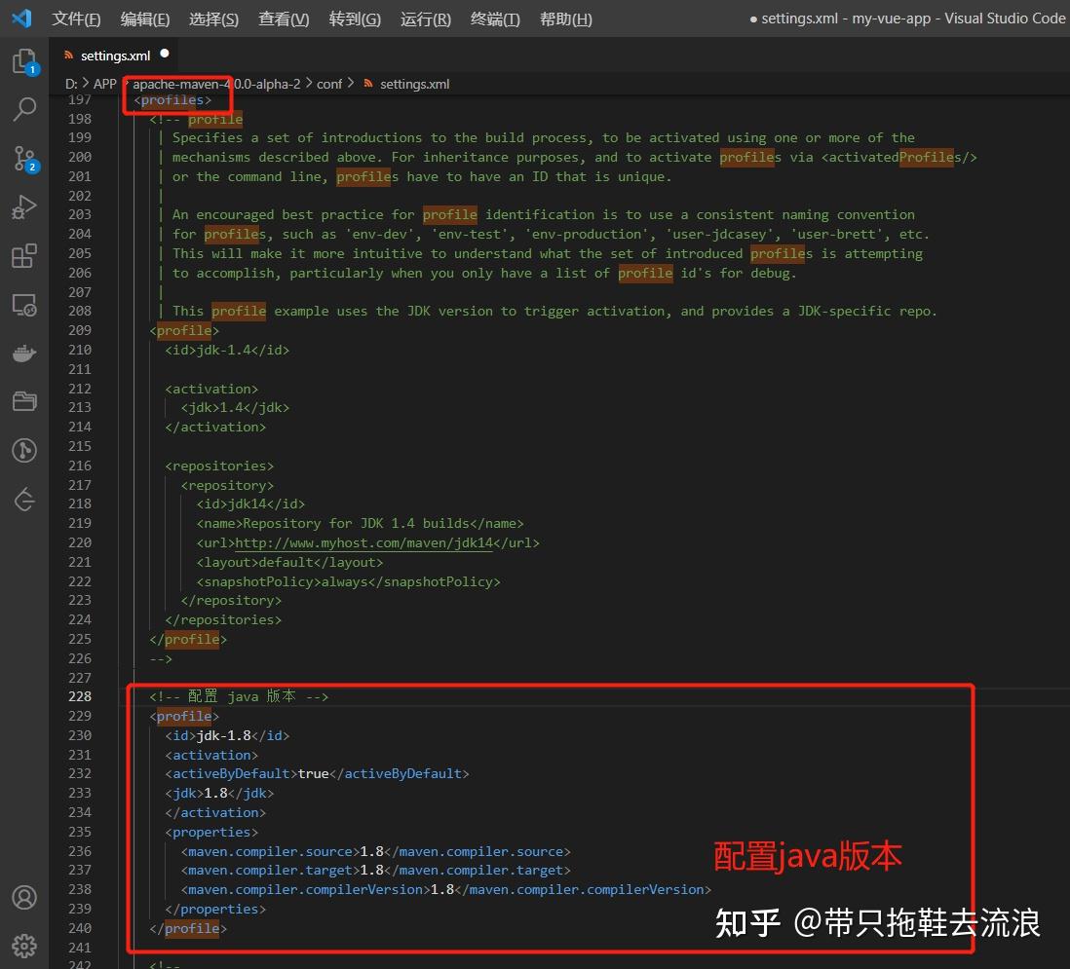Image resolution: width=1070 pixels, height=969 pixels.
Task: Place cursor on the activeByDefault true value
Action: (312, 773)
